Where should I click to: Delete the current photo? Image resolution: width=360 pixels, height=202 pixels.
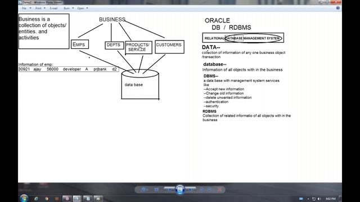[220, 190]
